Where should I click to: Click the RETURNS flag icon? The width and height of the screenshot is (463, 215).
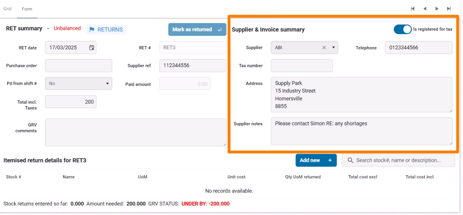(x=92, y=29)
